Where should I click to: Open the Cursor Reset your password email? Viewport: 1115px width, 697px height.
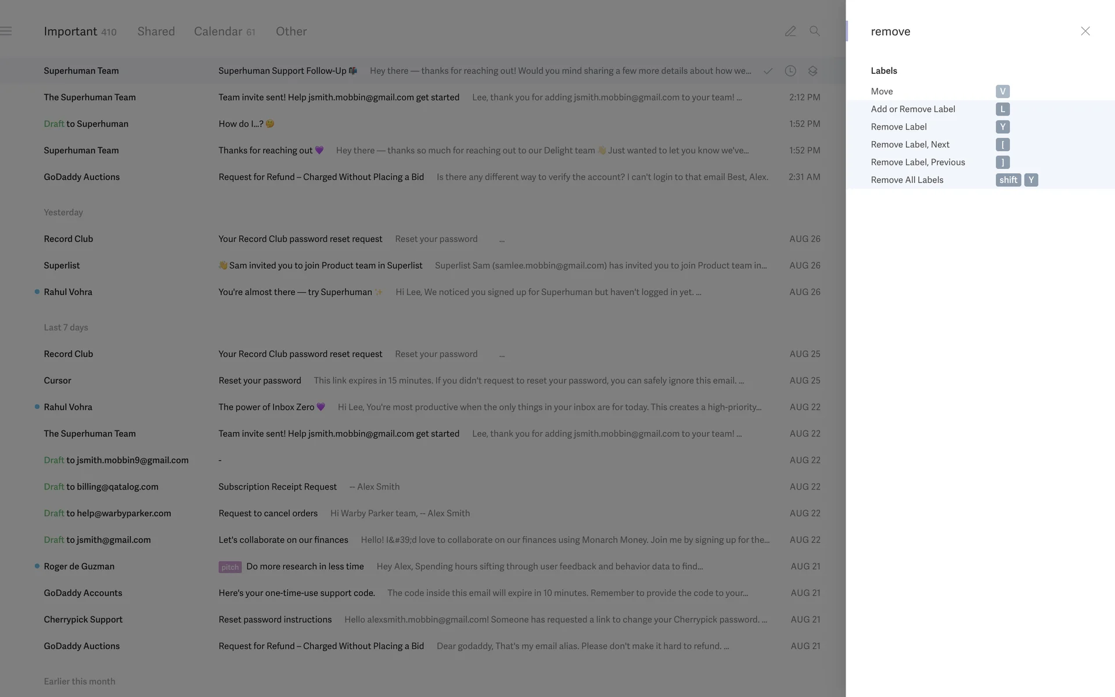pos(260,380)
